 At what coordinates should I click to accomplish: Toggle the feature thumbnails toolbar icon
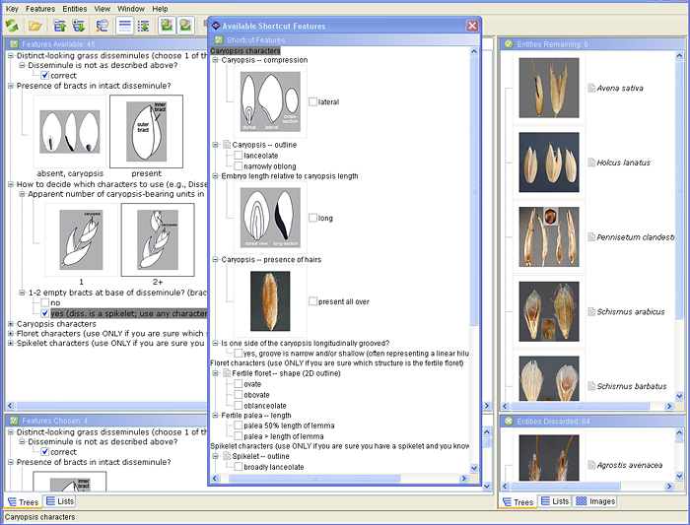click(x=167, y=25)
